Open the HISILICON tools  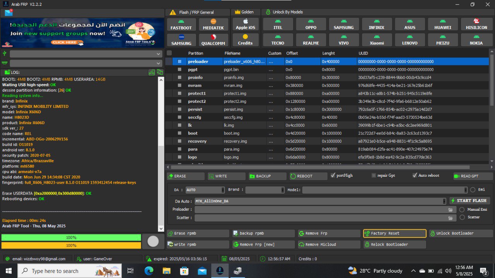[x=476, y=24]
